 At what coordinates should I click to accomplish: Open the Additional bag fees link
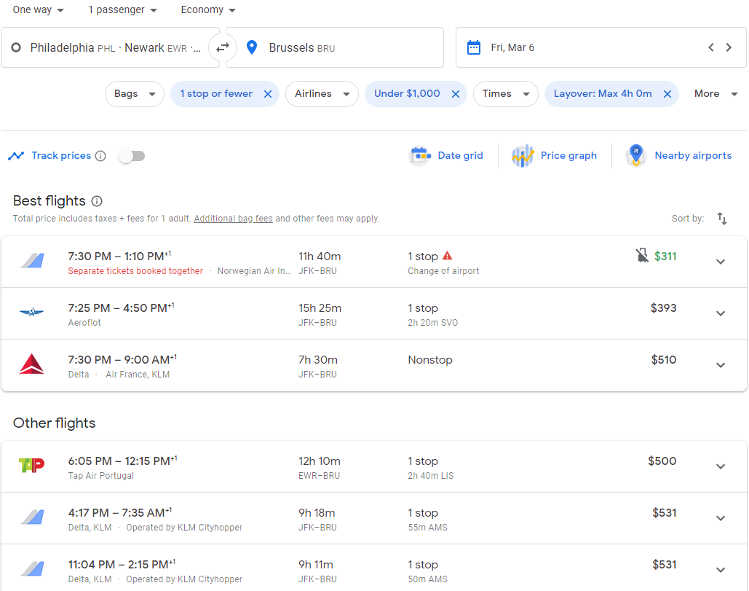point(233,219)
